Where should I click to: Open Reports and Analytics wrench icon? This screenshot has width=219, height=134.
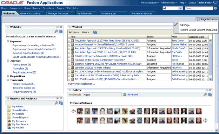(x=56, y=103)
